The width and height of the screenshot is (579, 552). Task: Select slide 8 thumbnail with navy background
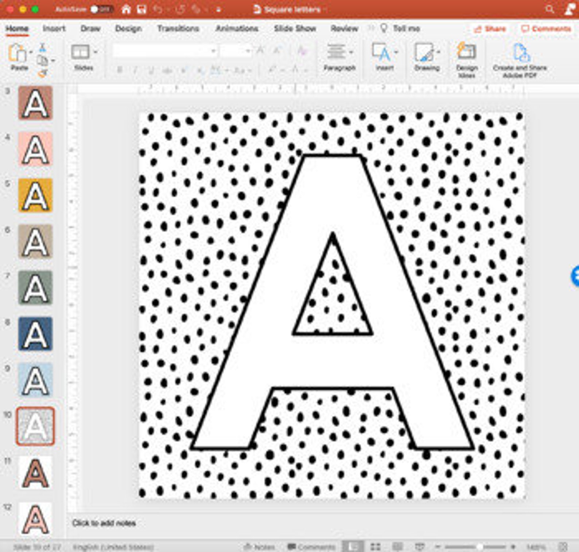[x=35, y=334]
